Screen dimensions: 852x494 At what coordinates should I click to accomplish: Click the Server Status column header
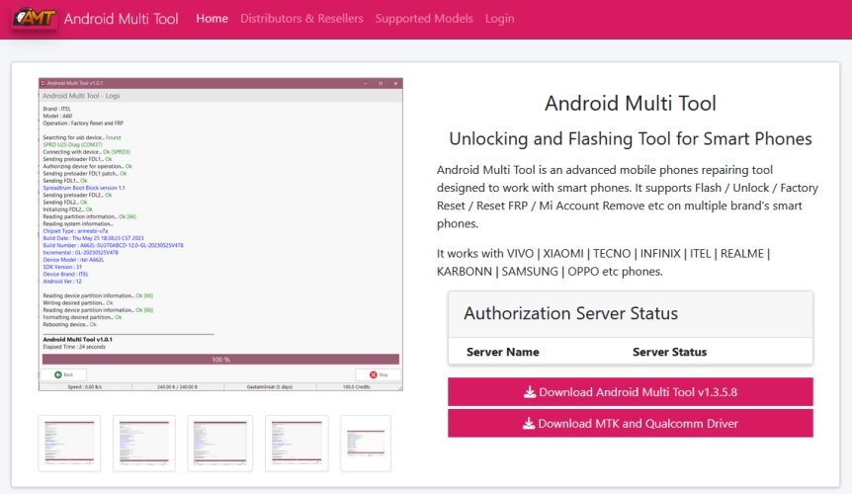(x=669, y=352)
